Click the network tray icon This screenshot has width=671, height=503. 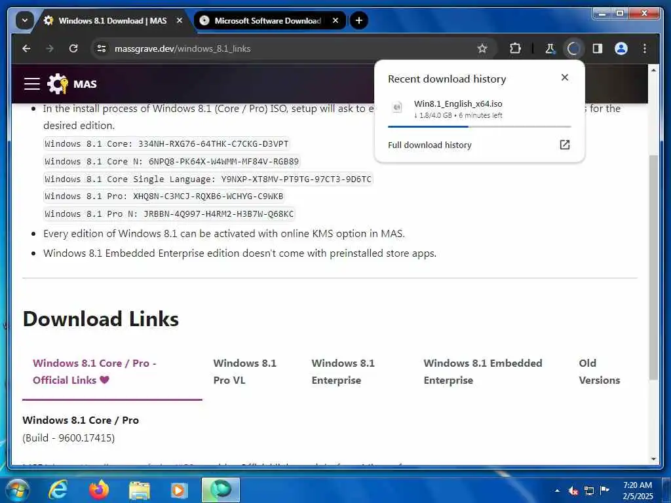pos(589,491)
